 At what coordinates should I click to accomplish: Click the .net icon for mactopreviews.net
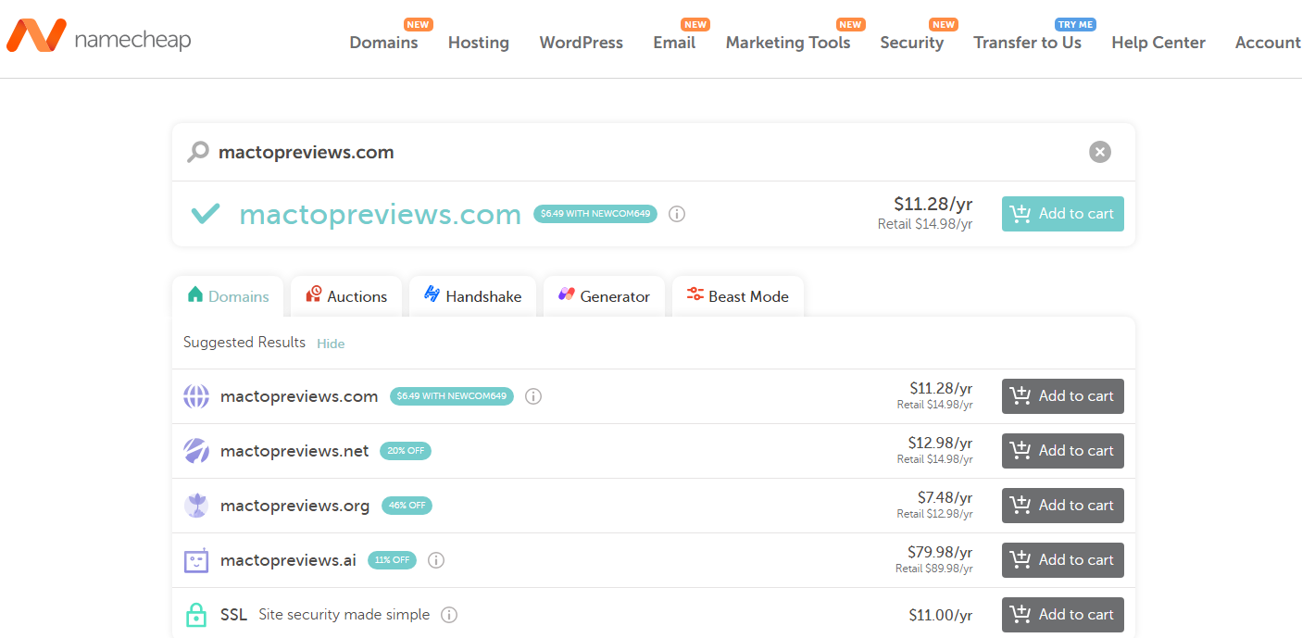(196, 451)
